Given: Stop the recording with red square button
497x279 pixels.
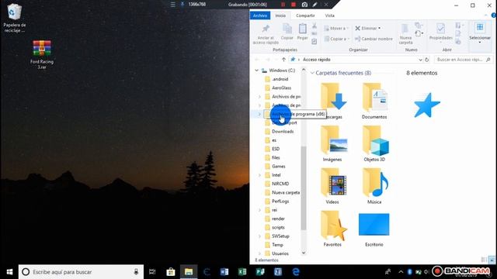Looking at the screenshot, I should pyautogui.click(x=294, y=5).
